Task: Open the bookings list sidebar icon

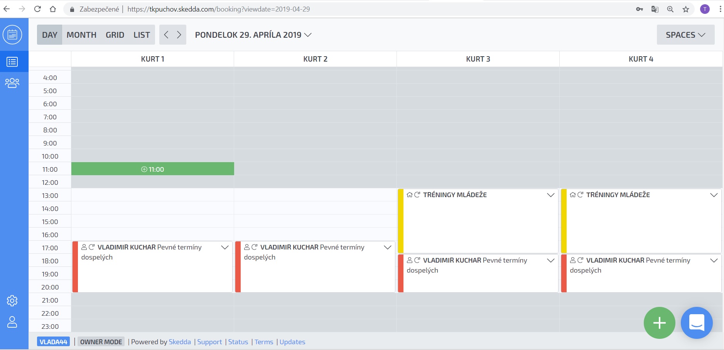Action: point(12,62)
